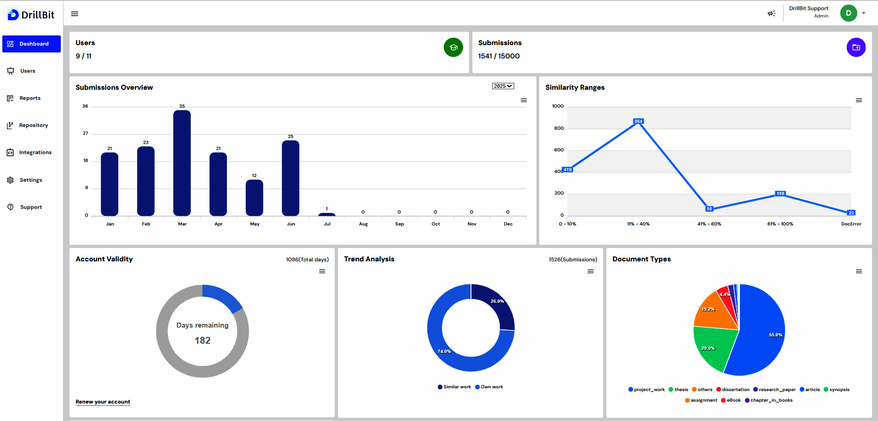878x421 pixels.
Task: Open the Similarity Ranges chart menu icon
Action: point(859,100)
